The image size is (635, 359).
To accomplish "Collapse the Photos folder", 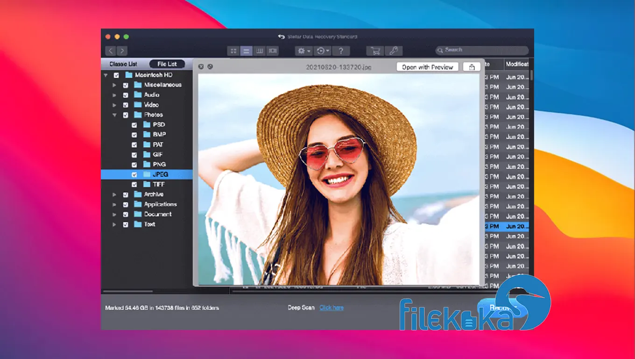I will 114,115.
